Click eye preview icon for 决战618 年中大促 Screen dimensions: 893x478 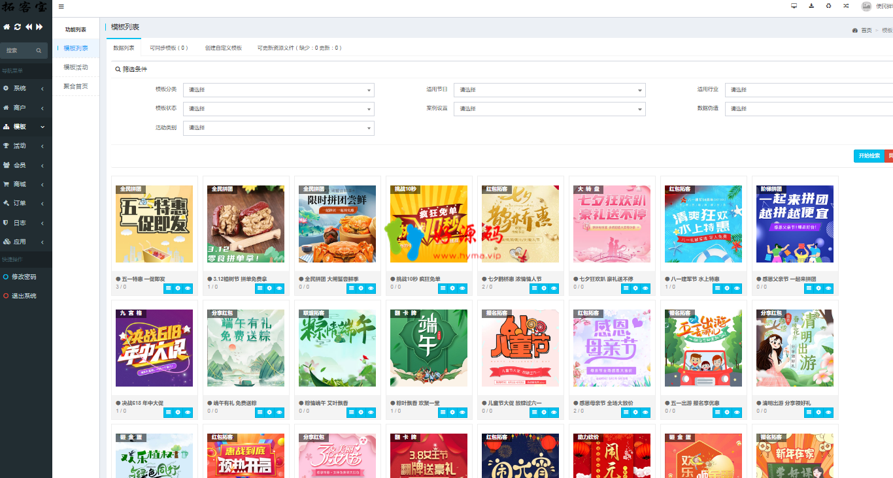click(x=188, y=411)
